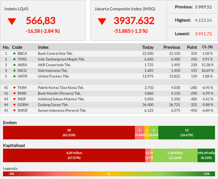The width and height of the screenshot is (218, 179).
Task: Click the green up arrow for BBCA
Action: tap(14, 53)
